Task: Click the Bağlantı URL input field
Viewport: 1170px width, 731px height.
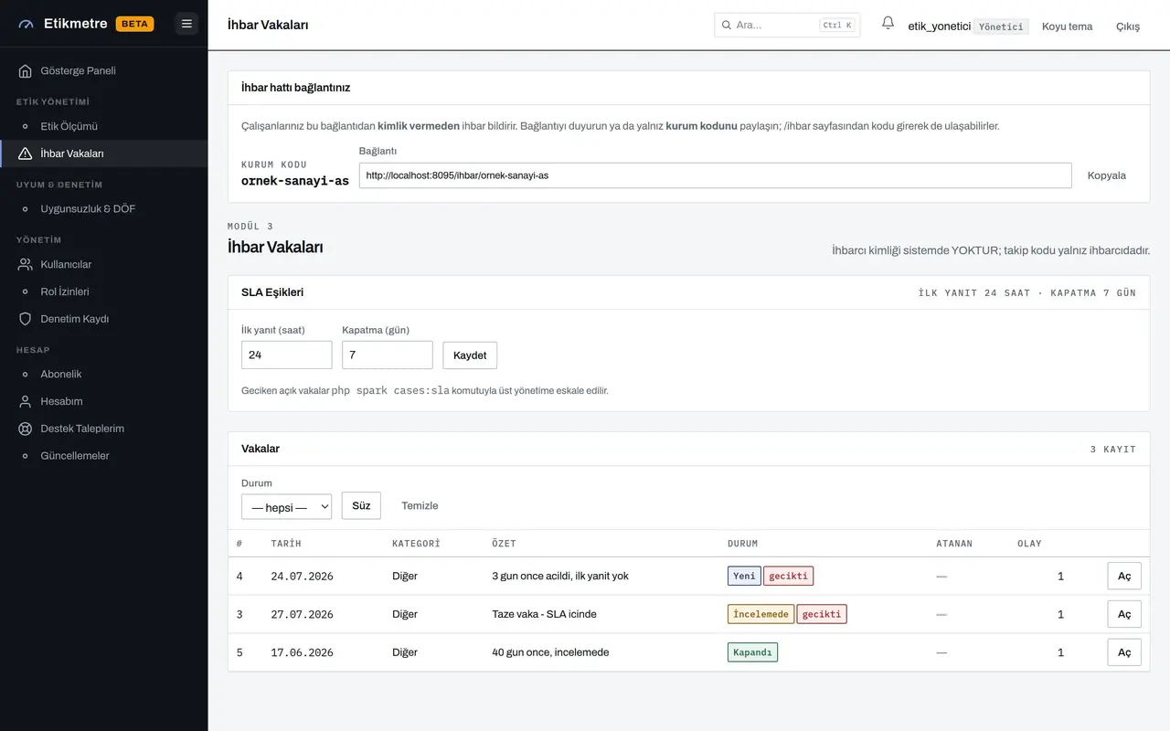Action: [715, 175]
